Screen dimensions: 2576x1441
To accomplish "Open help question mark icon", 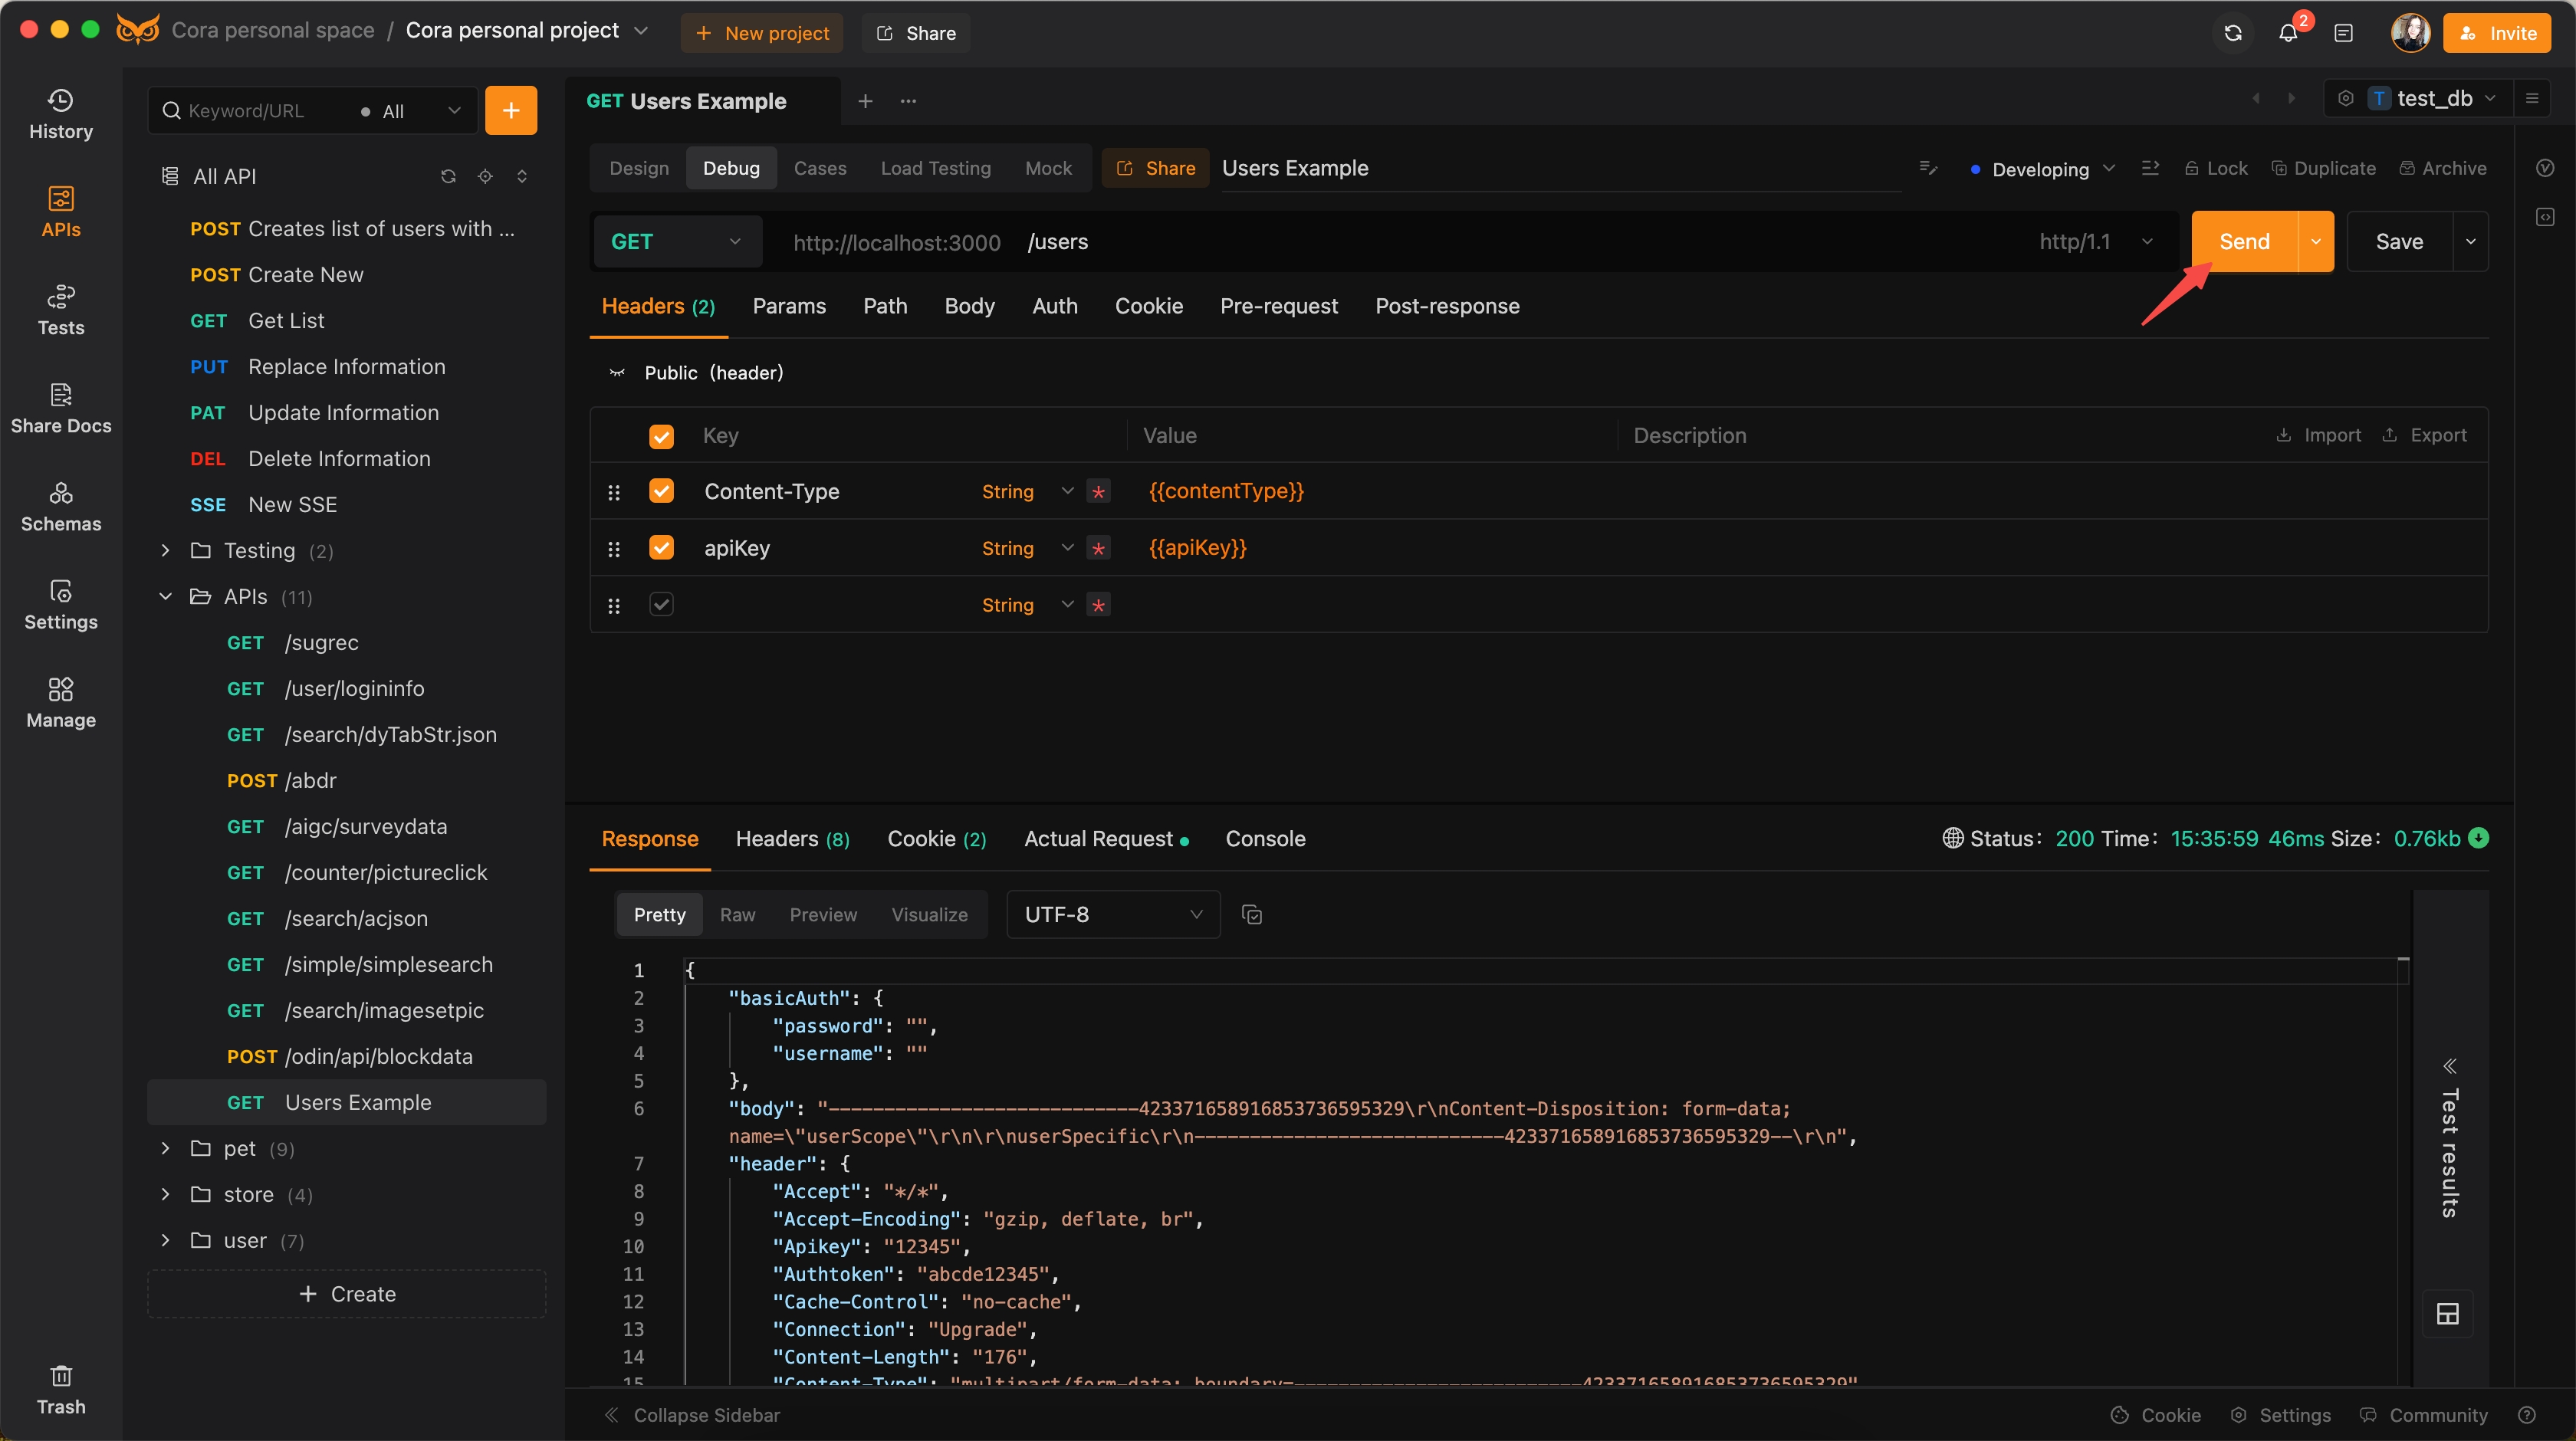I will (x=2527, y=1415).
